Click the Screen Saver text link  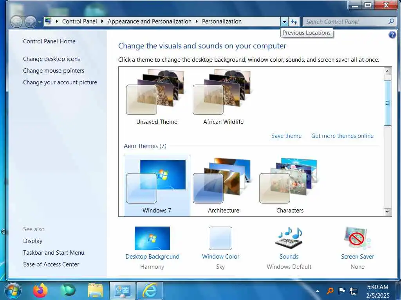tap(357, 257)
